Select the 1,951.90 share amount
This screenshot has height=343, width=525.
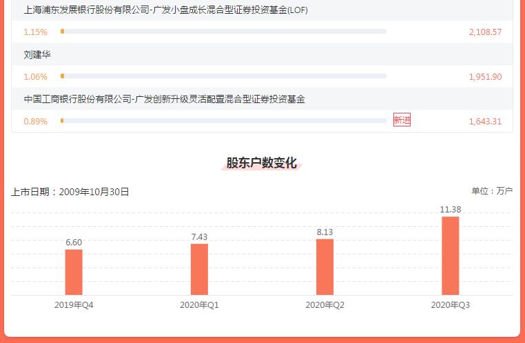[485, 77]
